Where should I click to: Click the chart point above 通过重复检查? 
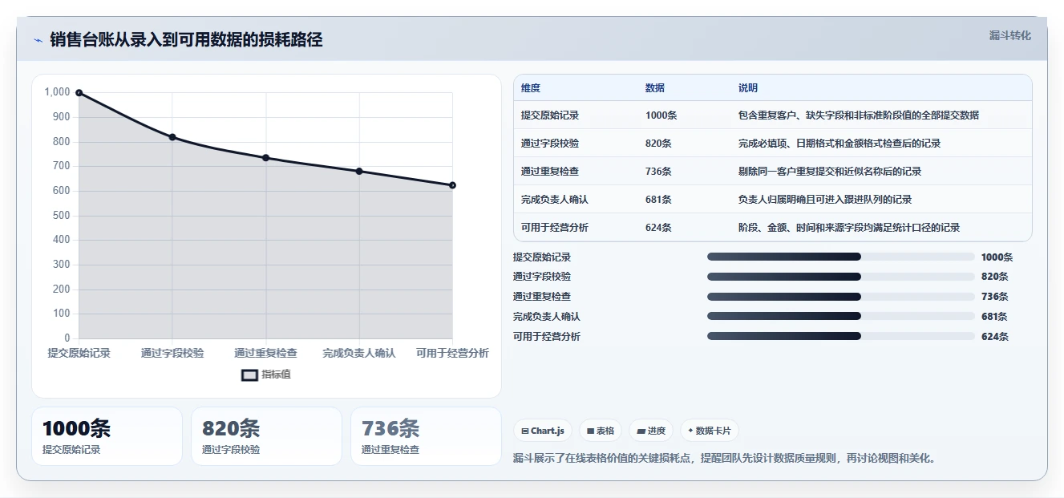coord(265,158)
